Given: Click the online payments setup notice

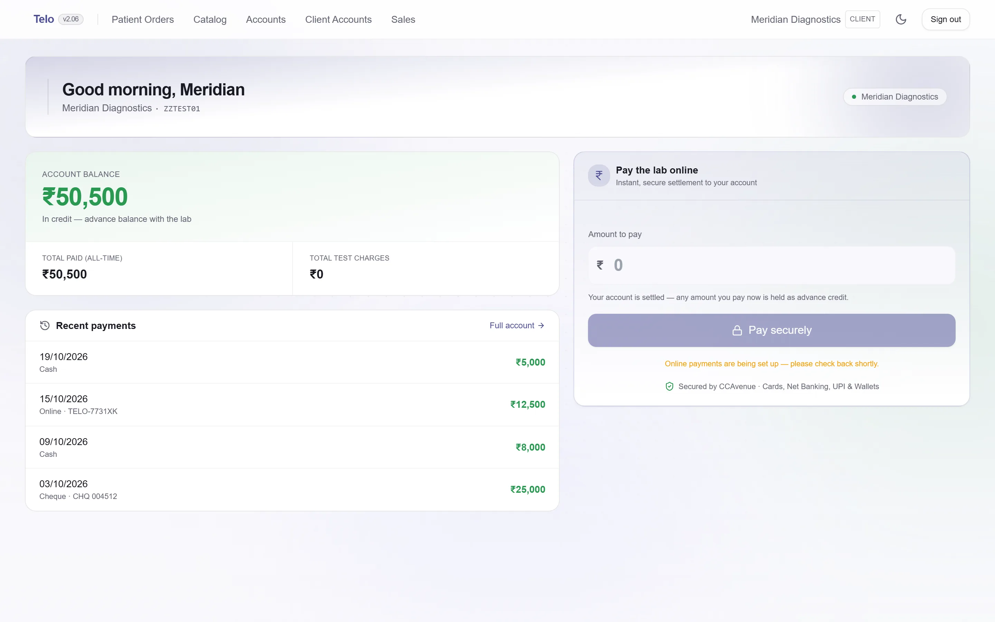Looking at the screenshot, I should (x=771, y=364).
